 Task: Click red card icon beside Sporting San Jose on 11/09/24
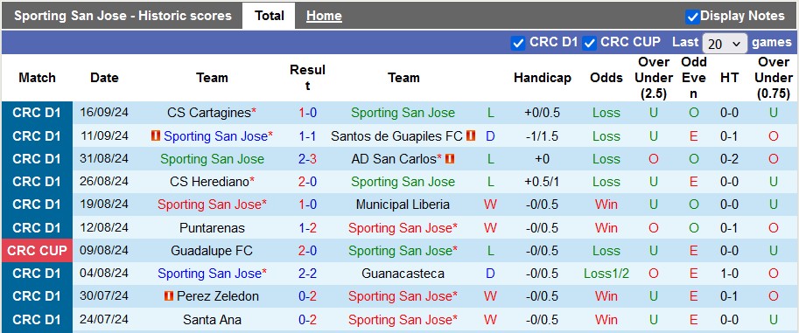pyautogui.click(x=156, y=136)
